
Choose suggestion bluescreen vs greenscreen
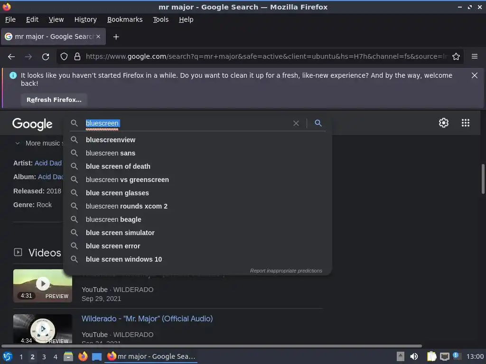tap(197, 180)
